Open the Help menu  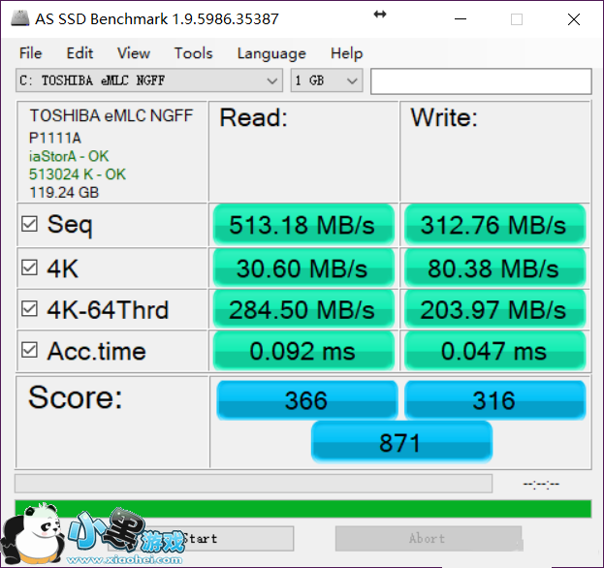(x=347, y=53)
